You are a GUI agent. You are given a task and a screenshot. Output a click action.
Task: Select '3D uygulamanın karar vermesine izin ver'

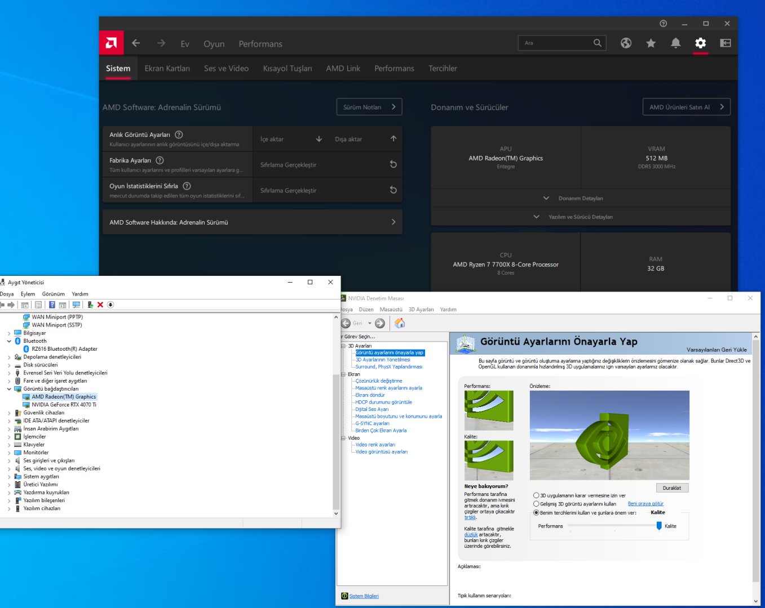coord(536,495)
